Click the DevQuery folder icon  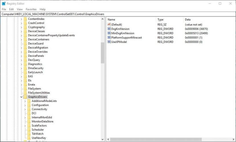[25, 60]
